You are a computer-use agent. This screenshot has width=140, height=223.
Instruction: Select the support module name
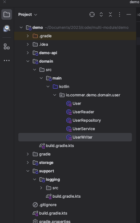point(47,171)
